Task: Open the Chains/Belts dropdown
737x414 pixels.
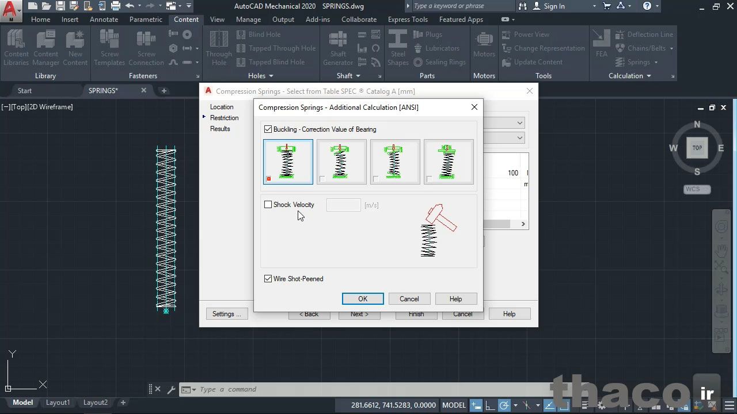Action: (x=671, y=48)
